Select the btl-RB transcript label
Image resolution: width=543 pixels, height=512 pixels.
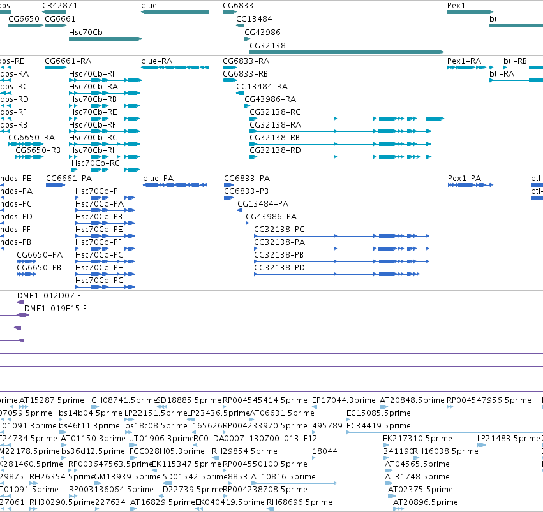click(x=515, y=61)
